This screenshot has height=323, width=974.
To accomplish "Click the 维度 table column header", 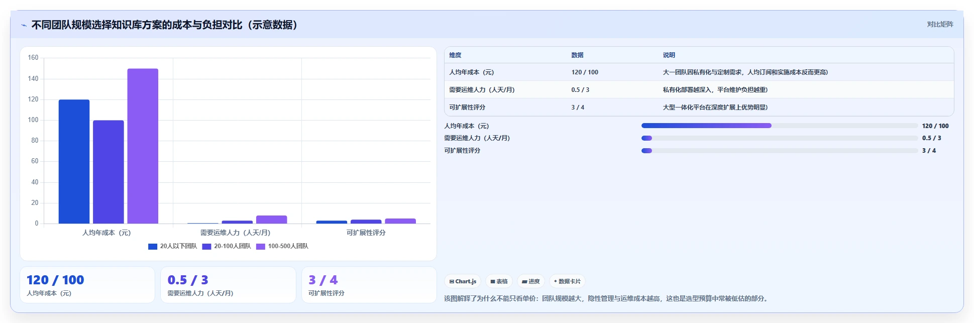I will 455,55.
